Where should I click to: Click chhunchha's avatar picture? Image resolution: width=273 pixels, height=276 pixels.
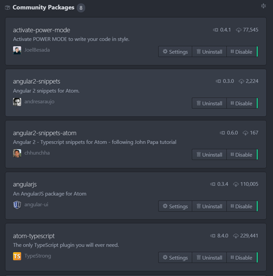pyautogui.click(x=17, y=153)
